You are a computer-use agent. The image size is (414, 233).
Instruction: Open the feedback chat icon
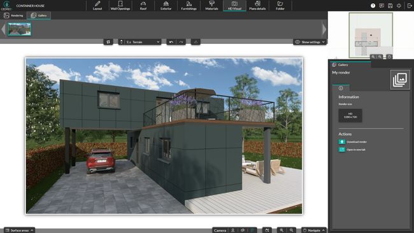382,6
